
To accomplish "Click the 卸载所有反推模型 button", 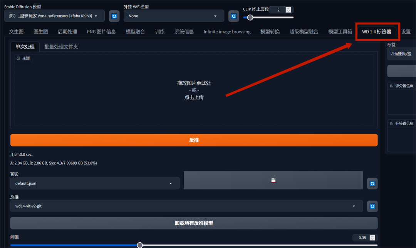I will [194, 223].
